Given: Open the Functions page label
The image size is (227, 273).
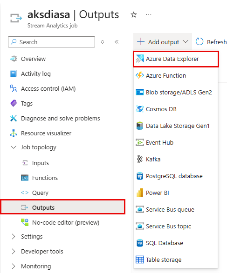Looking at the screenshot, I should tap(45, 178).
